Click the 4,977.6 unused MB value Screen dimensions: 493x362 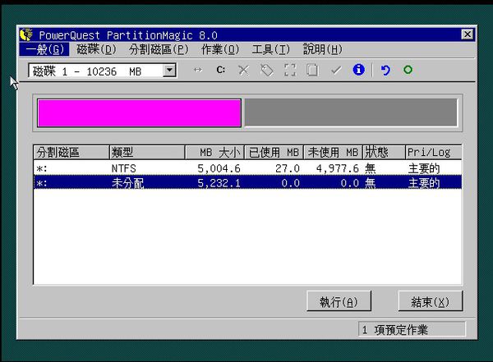pos(338,169)
